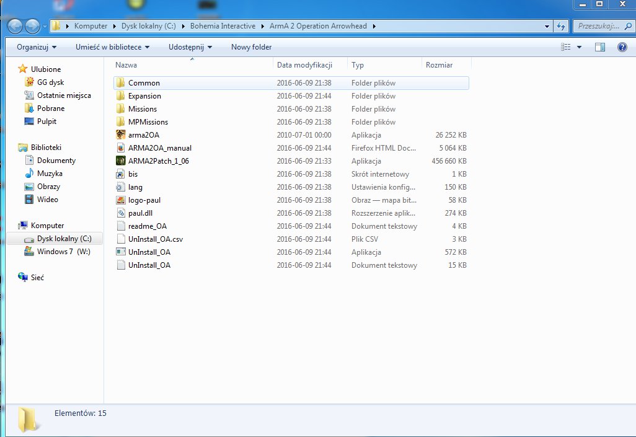Open the Dokumenty library

click(x=56, y=161)
